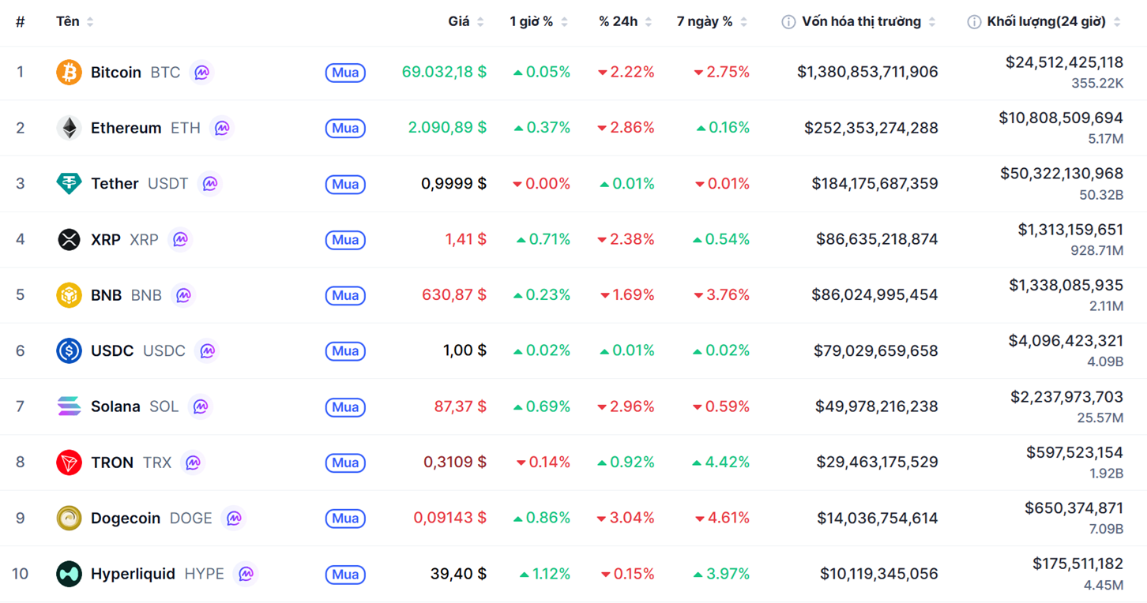The width and height of the screenshot is (1147, 603).
Task: Click the BNB coin logo icon
Action: (x=69, y=295)
